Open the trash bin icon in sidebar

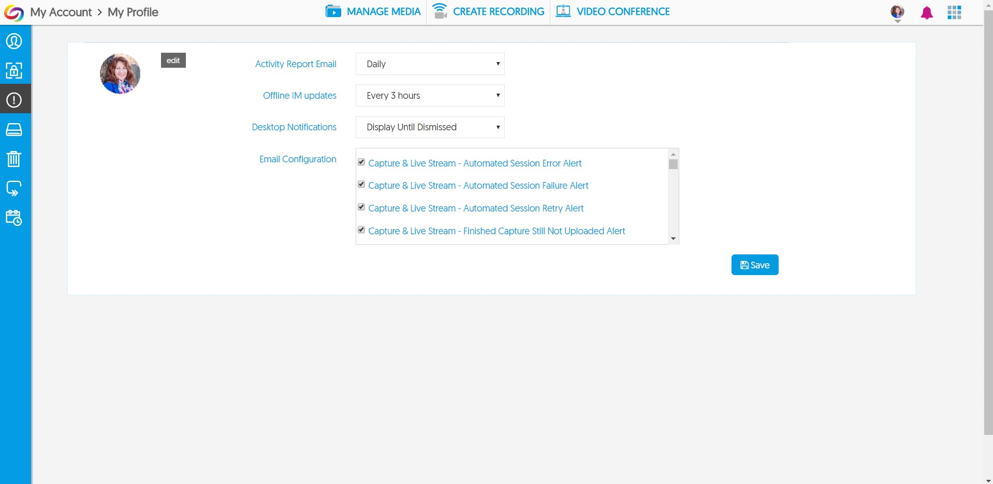click(14, 159)
